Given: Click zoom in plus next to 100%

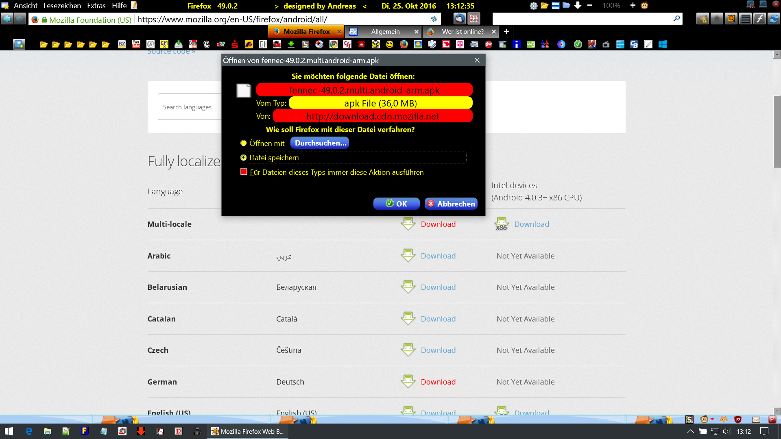Looking at the screenshot, I should (633, 6).
